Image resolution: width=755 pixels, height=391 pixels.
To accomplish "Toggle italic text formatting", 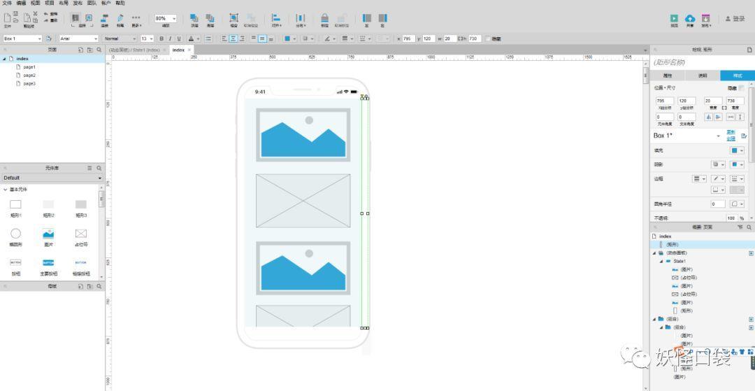I will [x=170, y=38].
